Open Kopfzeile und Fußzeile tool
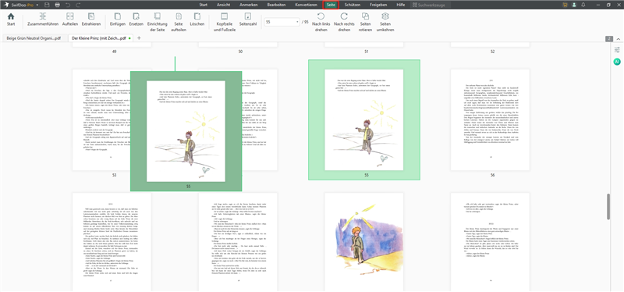 [224, 23]
